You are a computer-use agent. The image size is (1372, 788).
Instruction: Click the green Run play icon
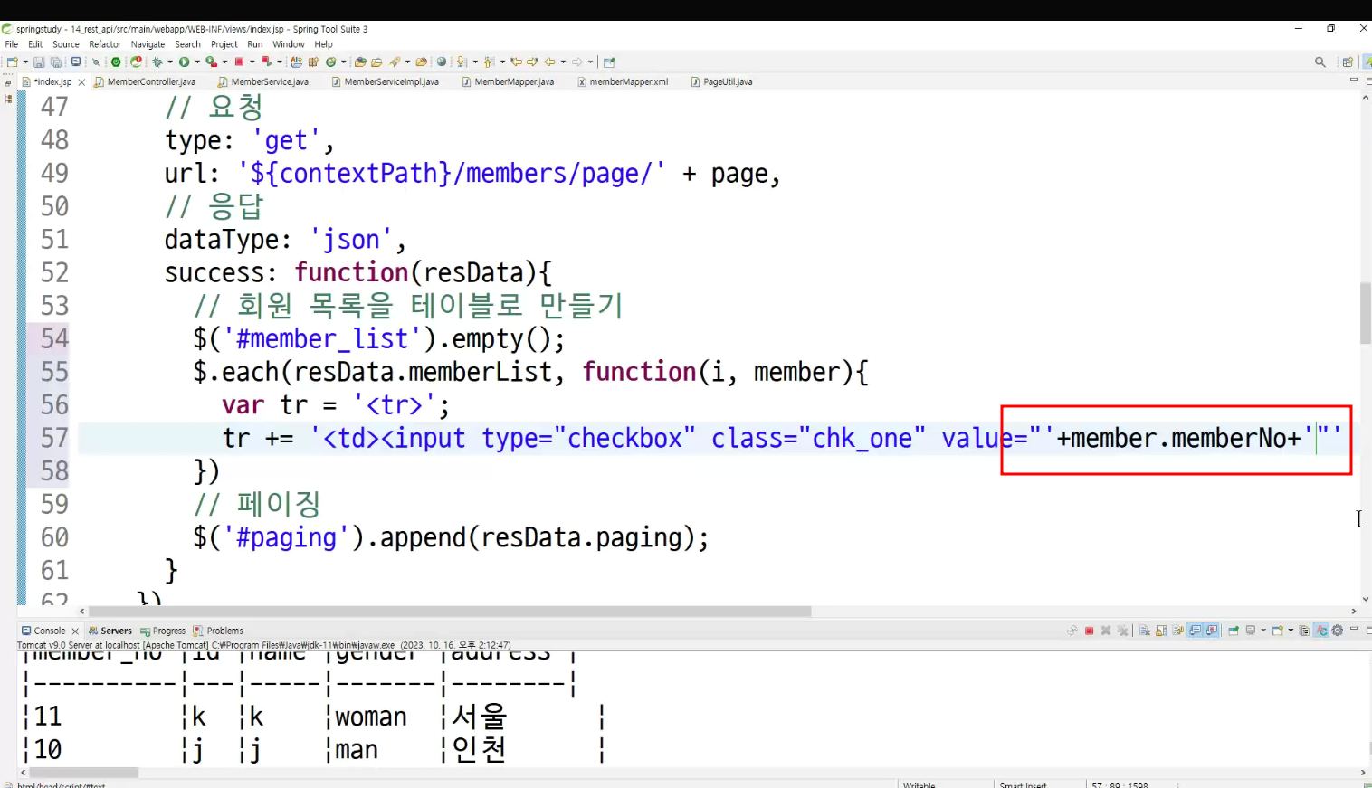184,62
